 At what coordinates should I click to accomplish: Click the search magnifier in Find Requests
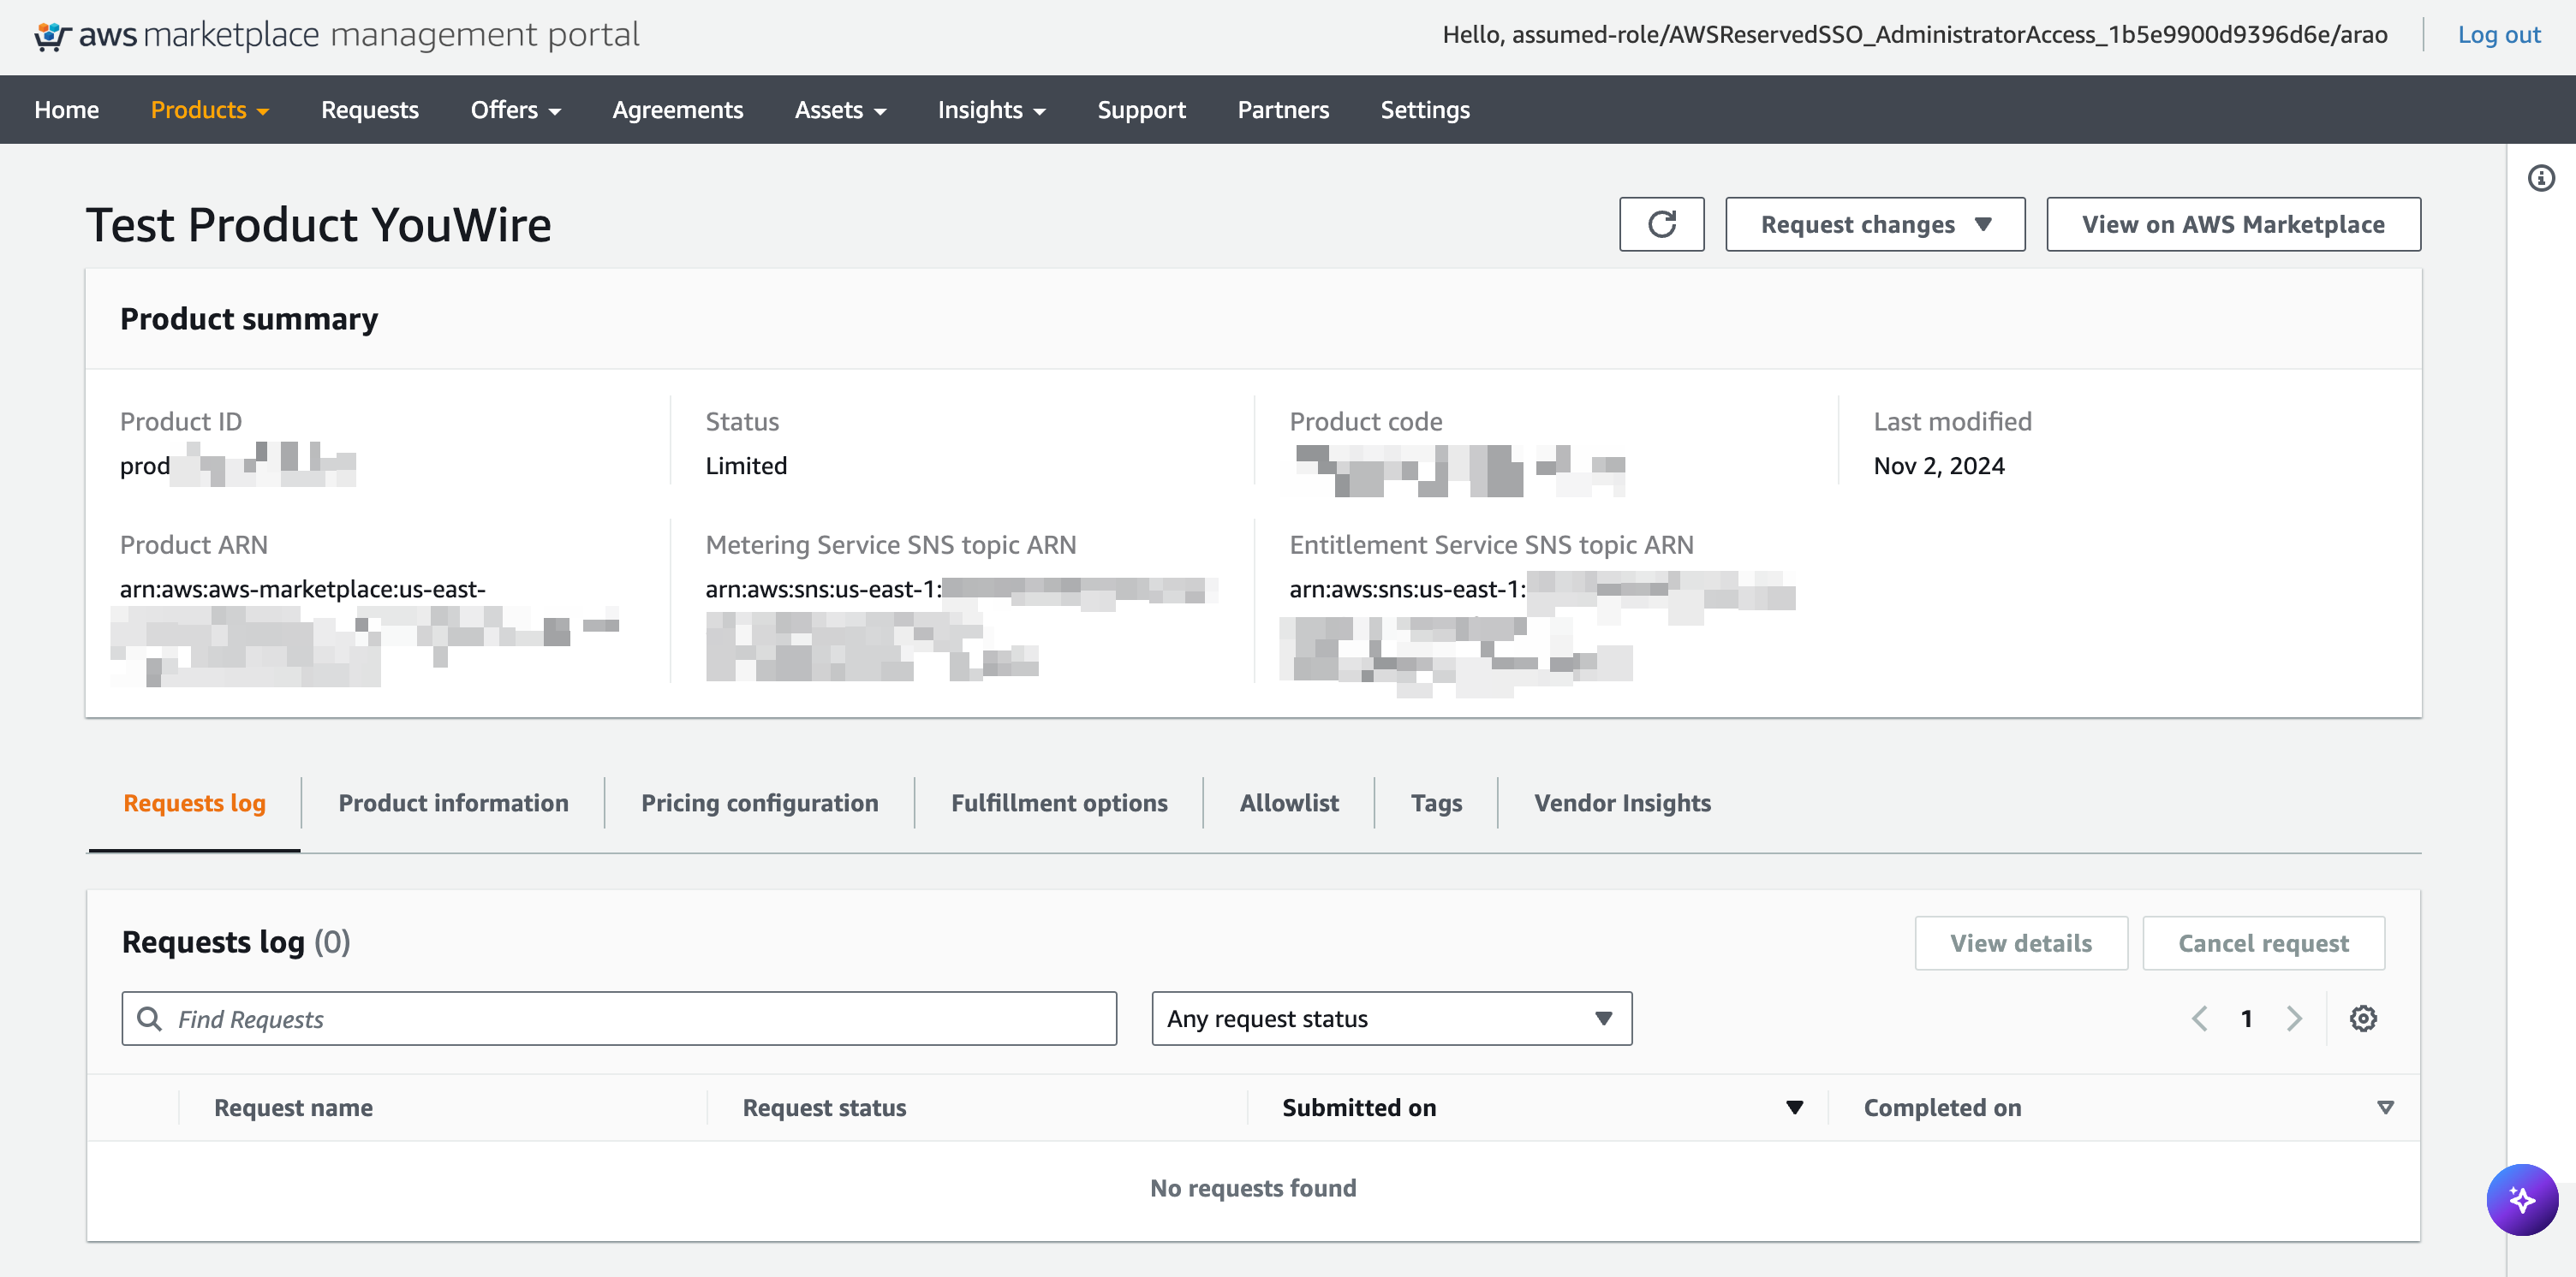tap(150, 1019)
